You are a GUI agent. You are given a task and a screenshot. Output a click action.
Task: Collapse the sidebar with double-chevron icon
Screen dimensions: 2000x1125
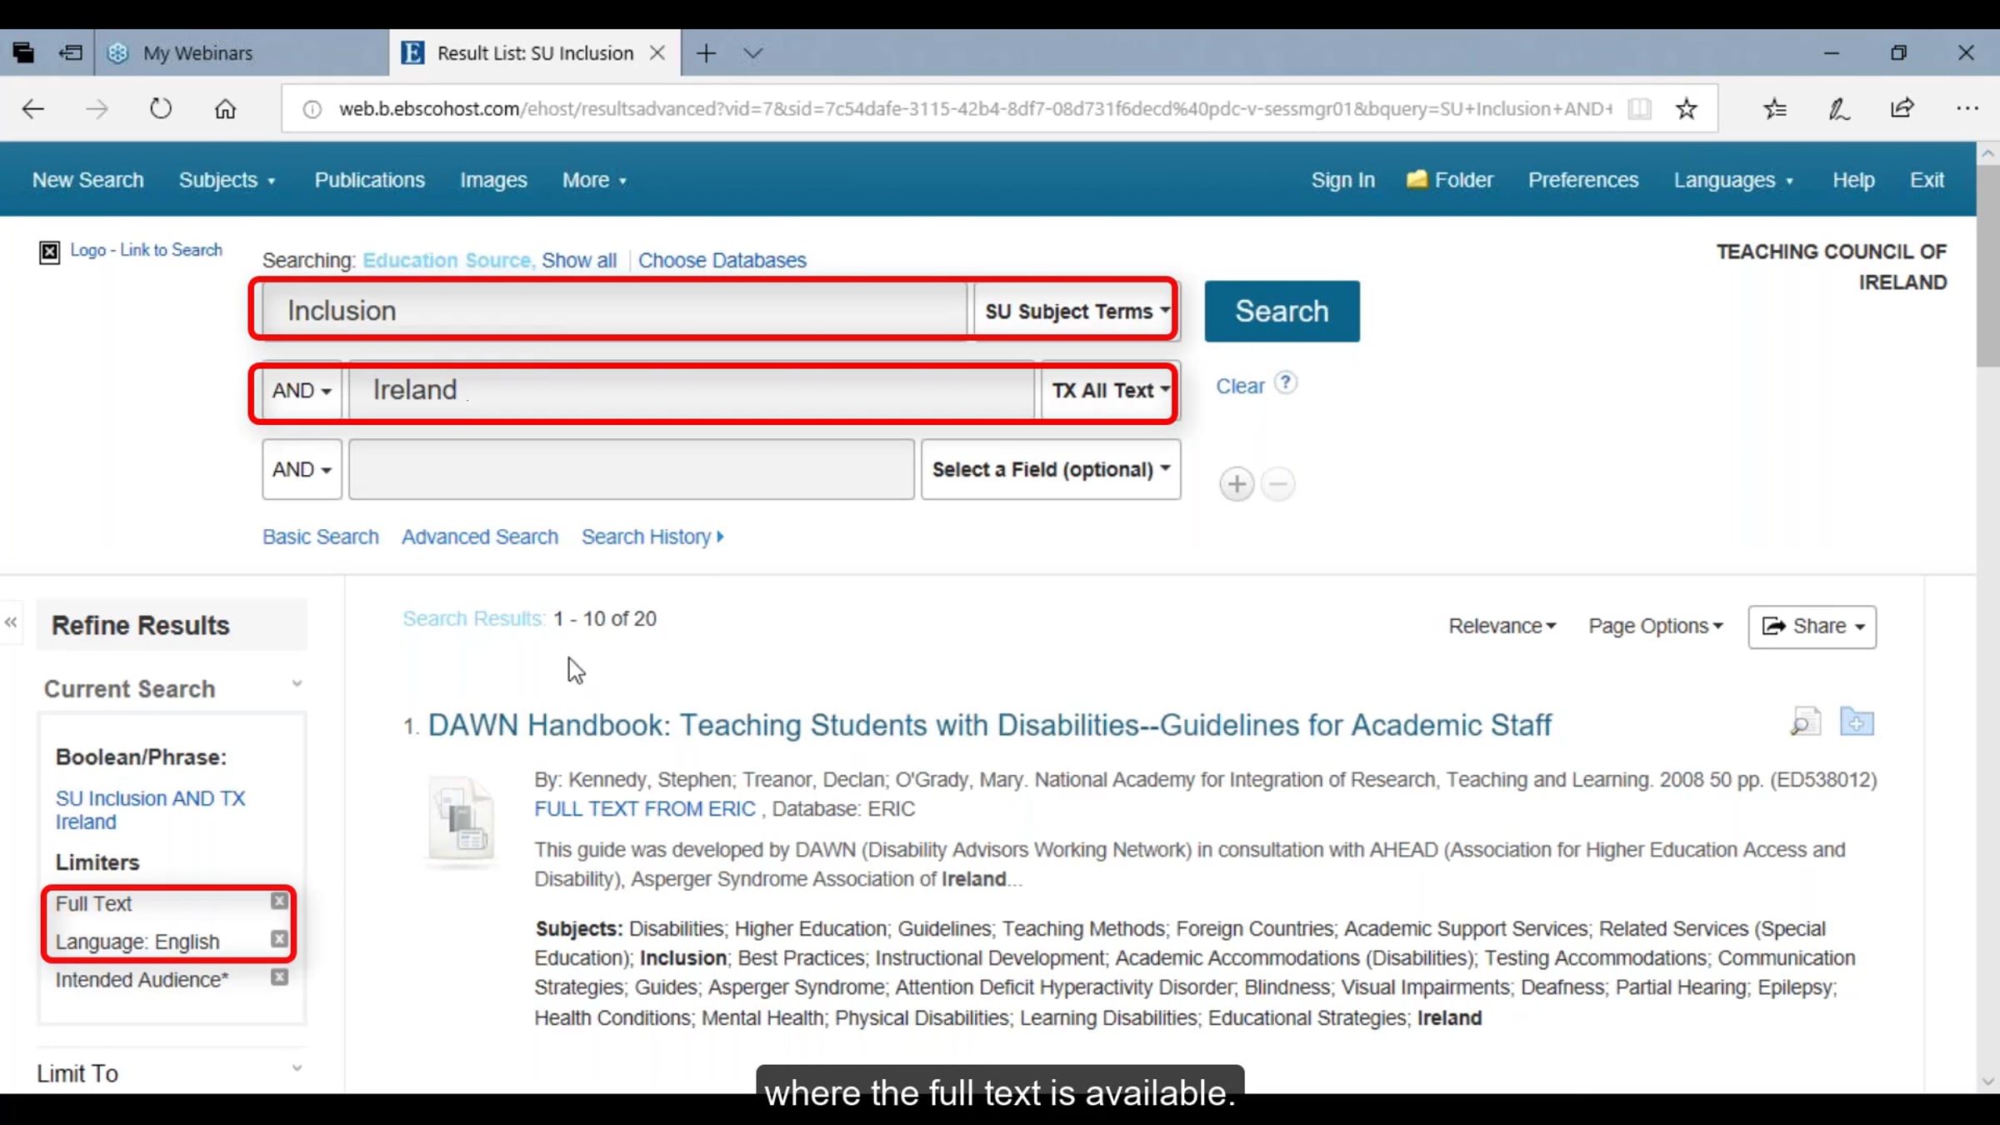coord(11,622)
